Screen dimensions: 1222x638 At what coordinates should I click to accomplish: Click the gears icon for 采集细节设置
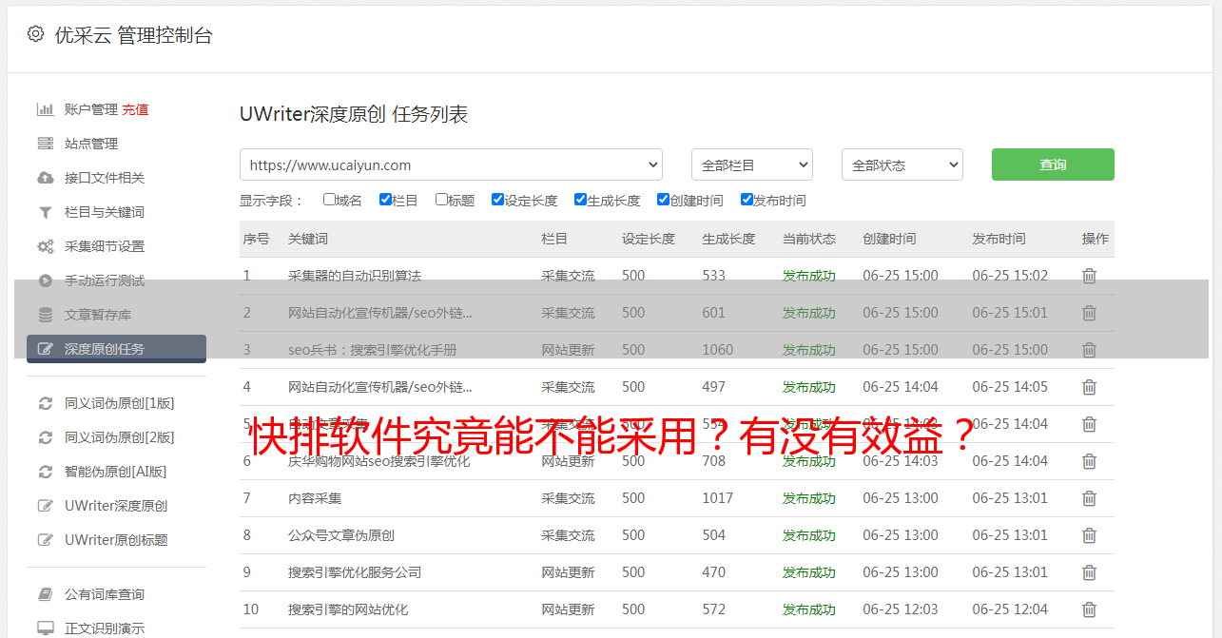click(x=45, y=246)
